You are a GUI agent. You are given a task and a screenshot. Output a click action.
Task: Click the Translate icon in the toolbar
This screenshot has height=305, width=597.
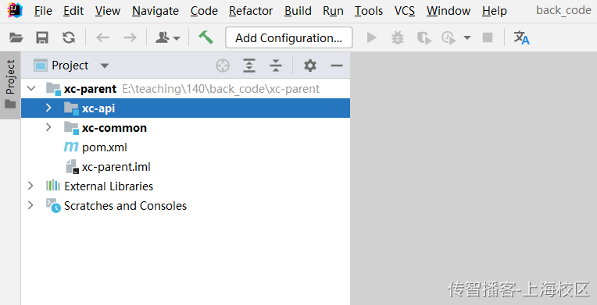[522, 37]
